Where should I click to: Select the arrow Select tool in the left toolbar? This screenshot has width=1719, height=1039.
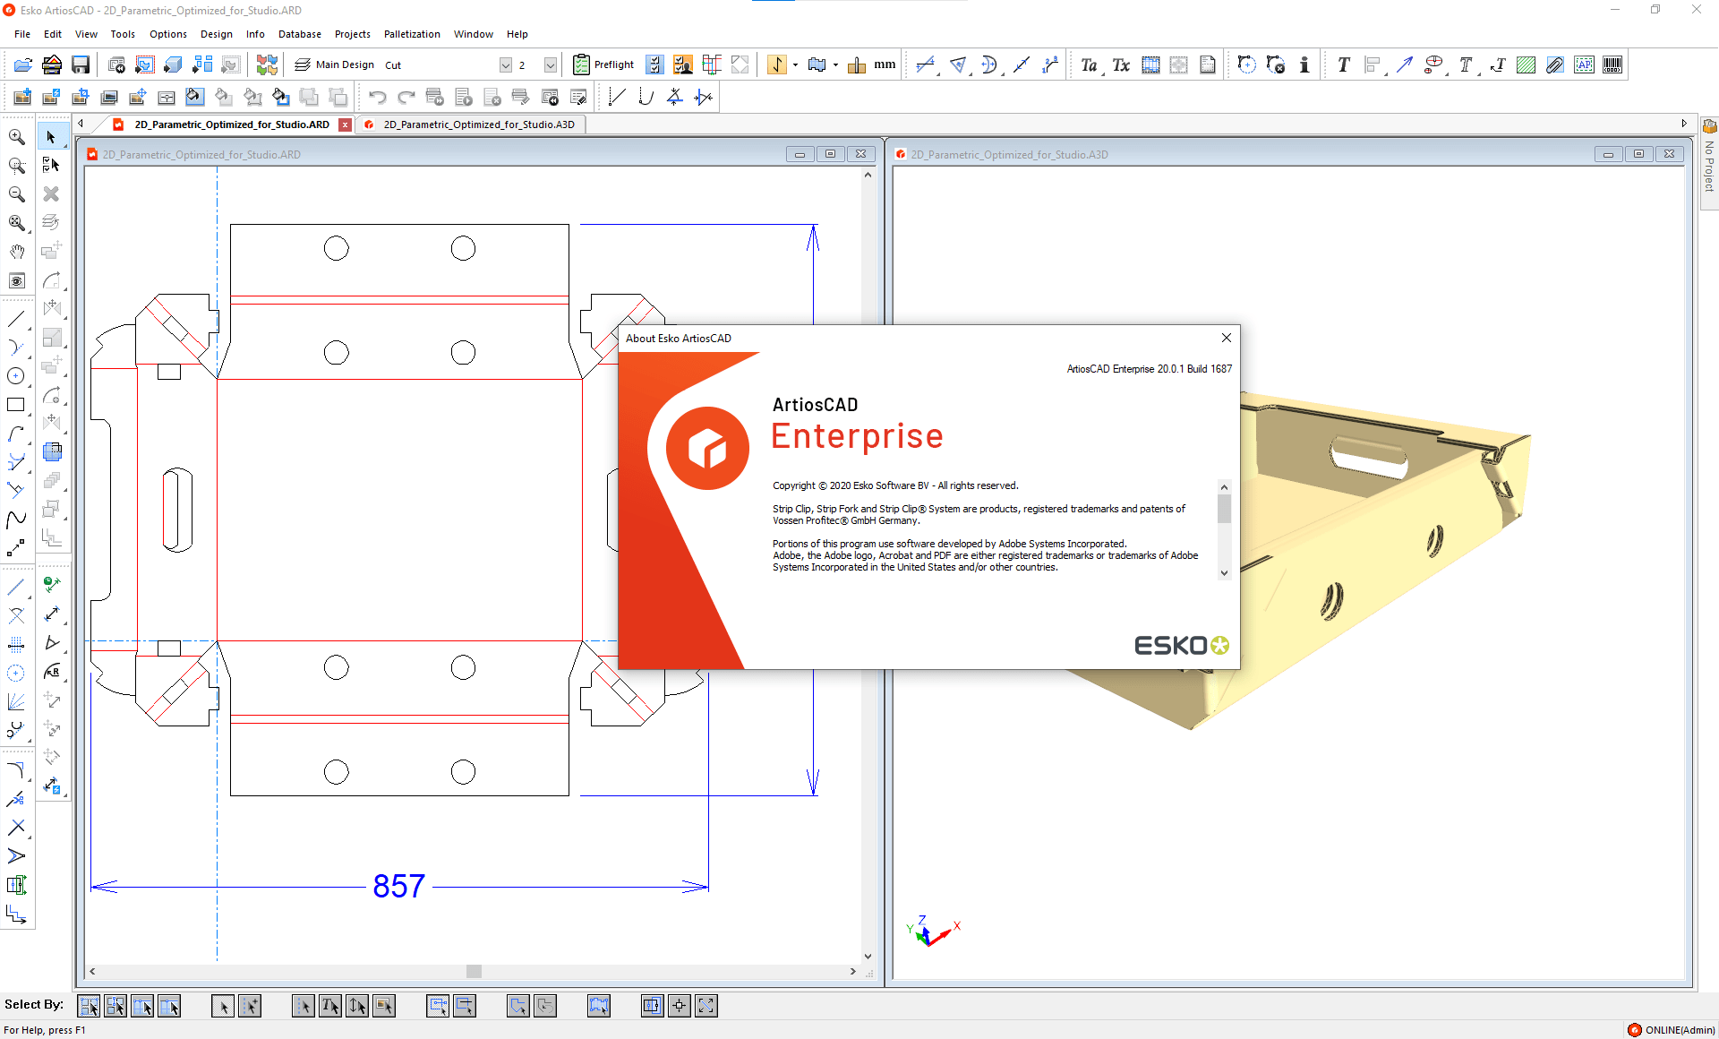tap(52, 137)
